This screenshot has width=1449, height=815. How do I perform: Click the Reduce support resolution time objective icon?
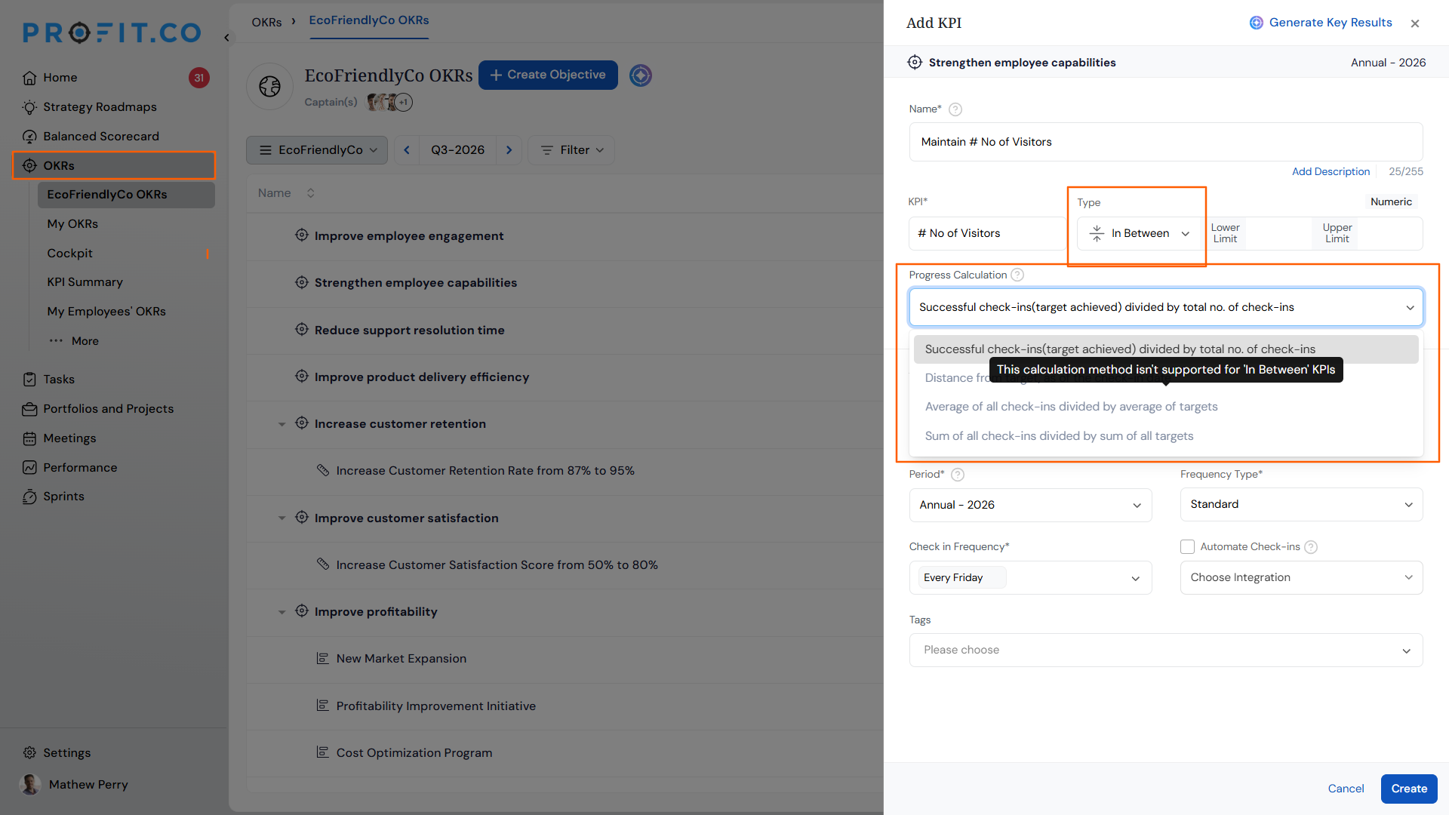pos(302,330)
